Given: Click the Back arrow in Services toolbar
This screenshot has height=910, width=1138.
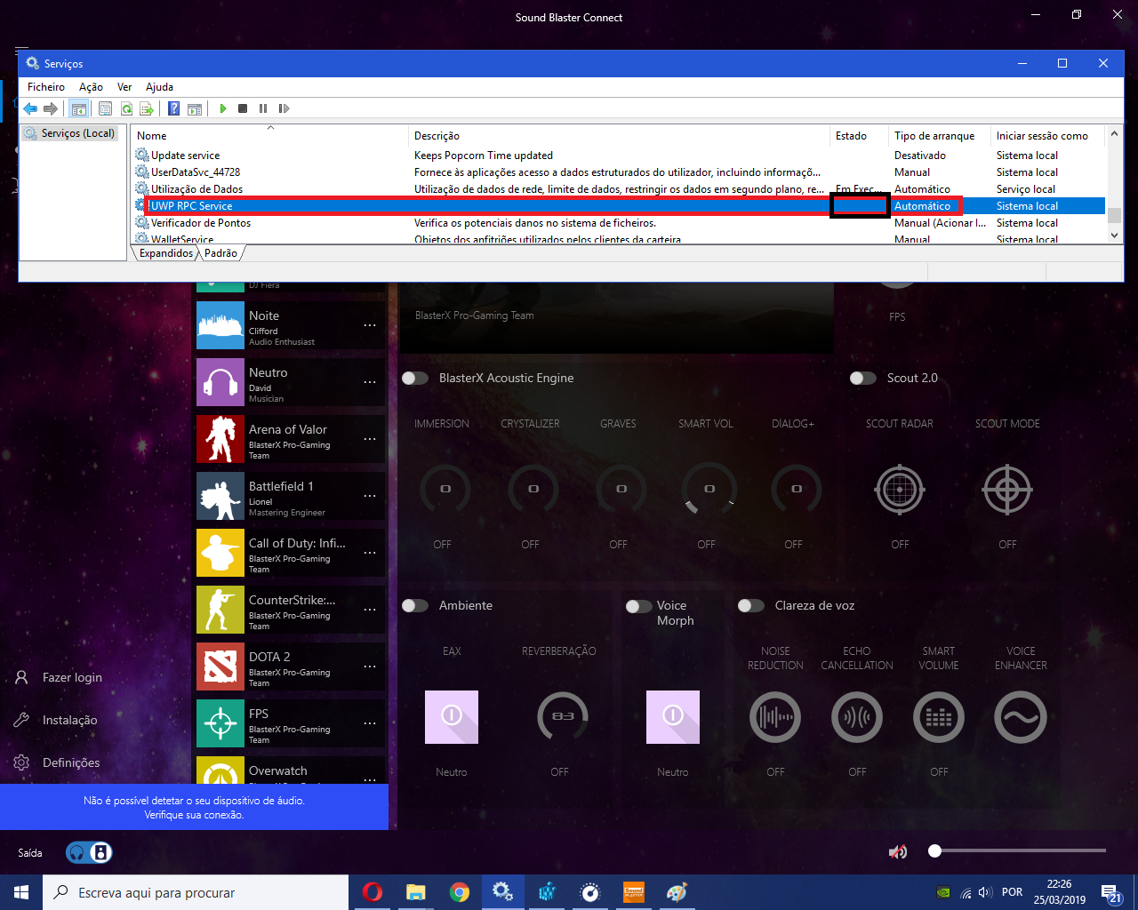Looking at the screenshot, I should tap(30, 108).
